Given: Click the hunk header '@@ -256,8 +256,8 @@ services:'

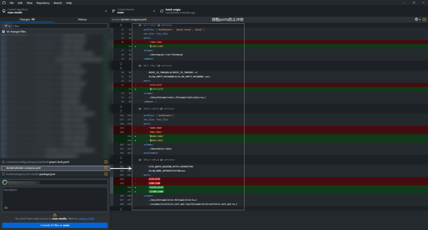Looking at the screenshot, I should point(157,109).
